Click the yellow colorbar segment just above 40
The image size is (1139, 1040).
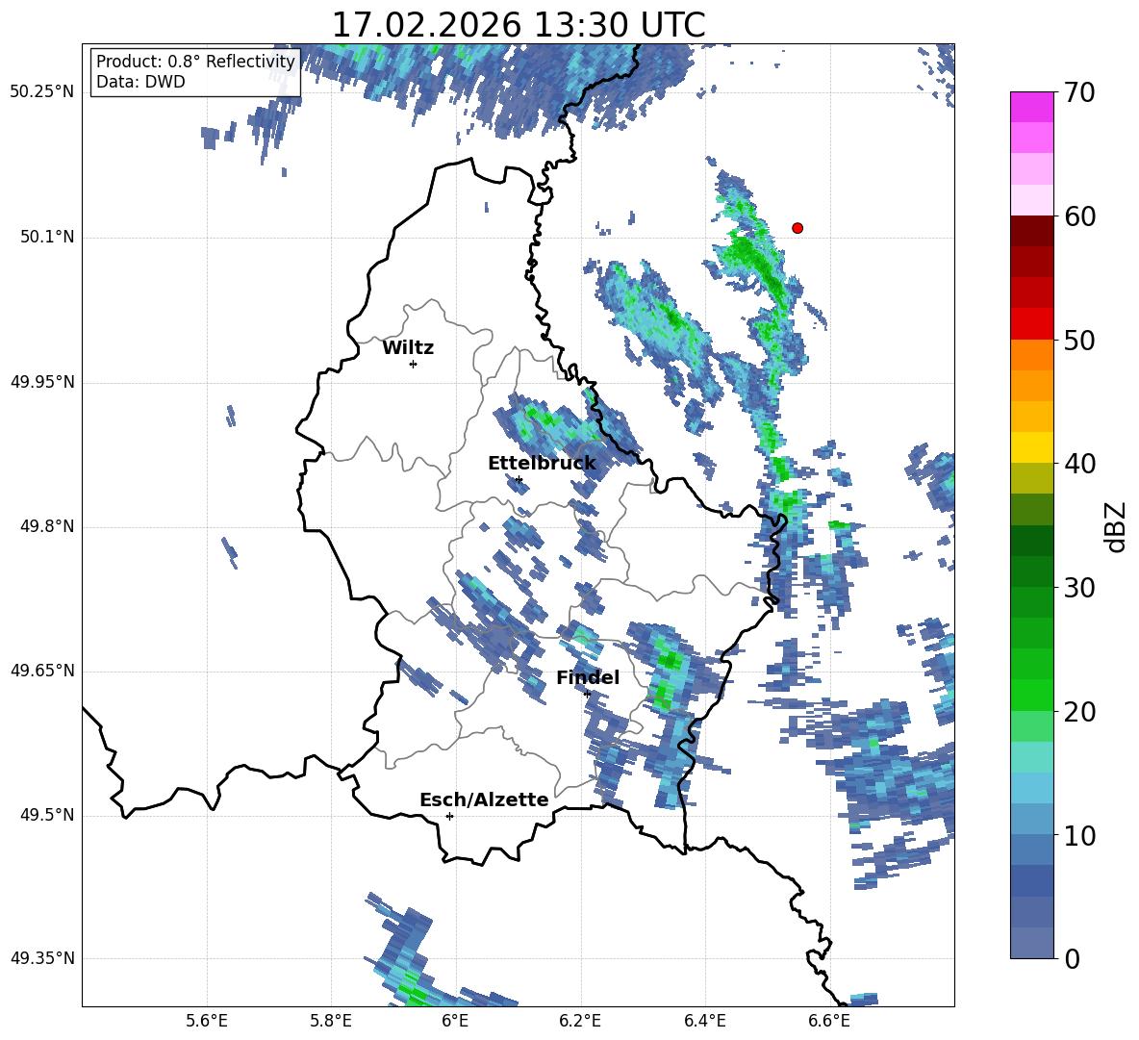1031,447
